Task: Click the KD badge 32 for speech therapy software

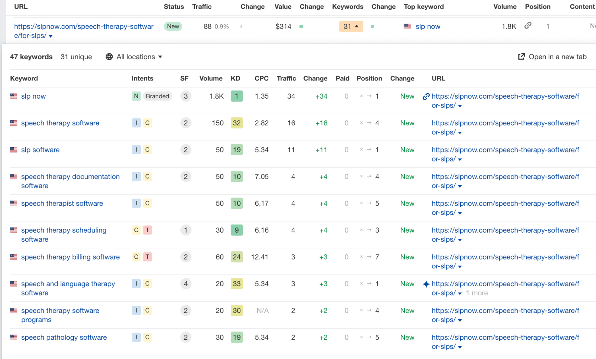Action: 236,123
